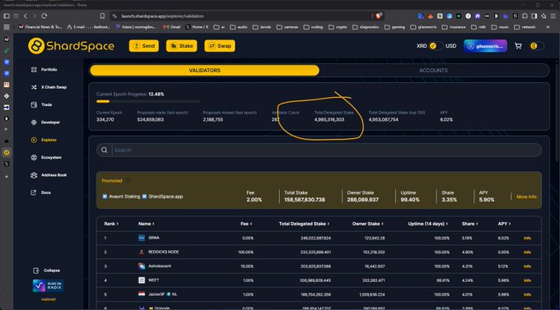The image size is (560, 310).
Task: Open the Financial News bookmark
Action: pyautogui.click(x=40, y=27)
